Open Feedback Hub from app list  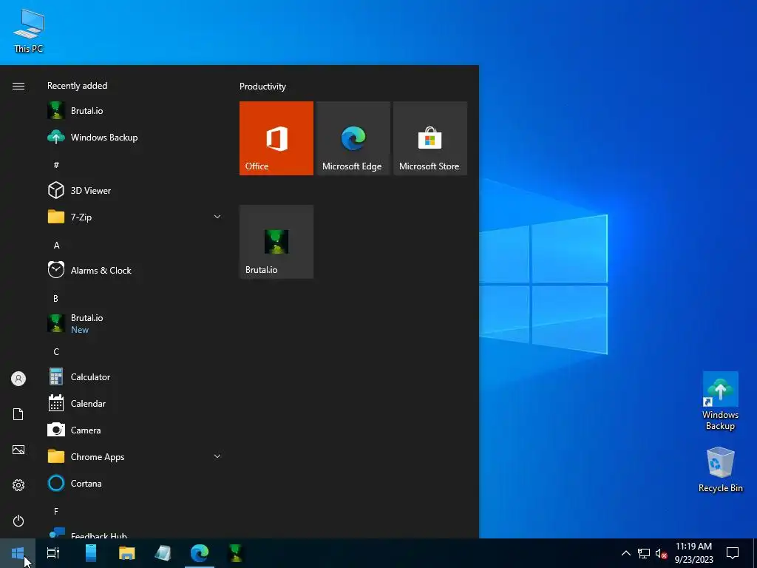(x=135, y=532)
